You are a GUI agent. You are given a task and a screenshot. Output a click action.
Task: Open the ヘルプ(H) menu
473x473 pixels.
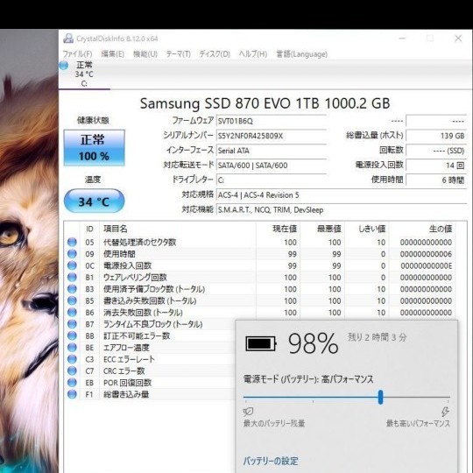(253, 54)
